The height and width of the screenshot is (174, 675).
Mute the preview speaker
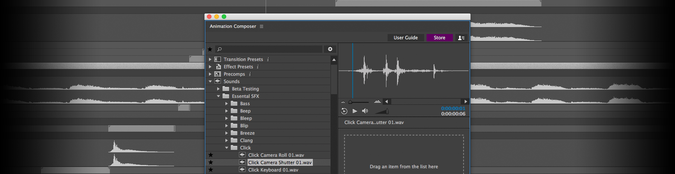pyautogui.click(x=365, y=111)
